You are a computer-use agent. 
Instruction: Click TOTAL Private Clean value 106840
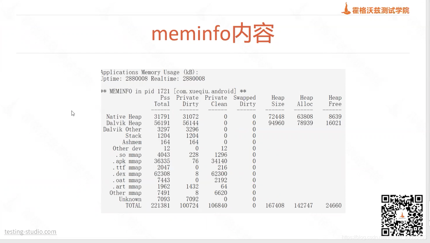218,206
